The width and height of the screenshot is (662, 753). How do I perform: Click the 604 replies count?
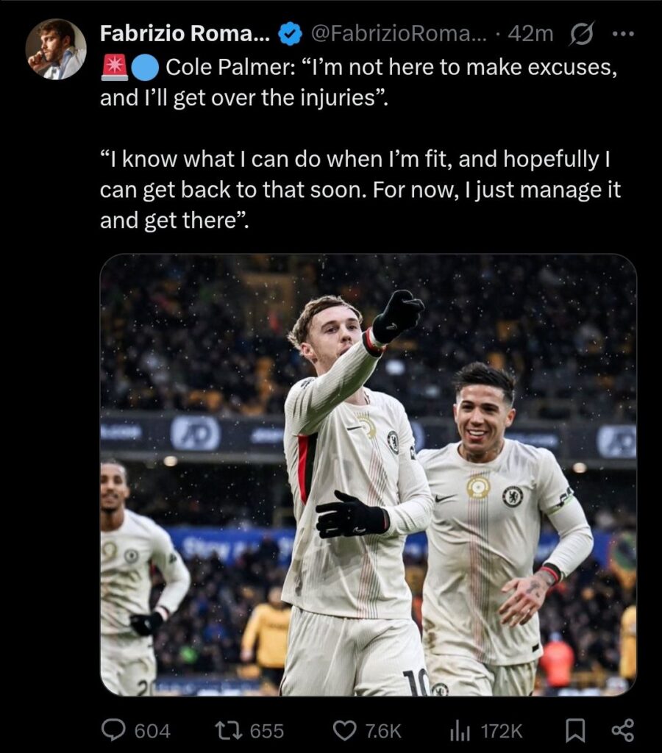click(x=152, y=731)
